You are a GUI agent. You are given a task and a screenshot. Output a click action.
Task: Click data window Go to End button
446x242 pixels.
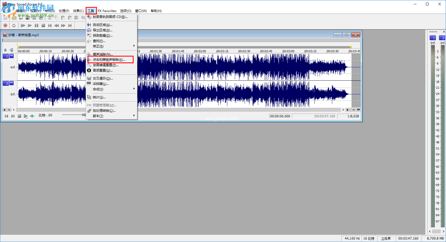13,116
